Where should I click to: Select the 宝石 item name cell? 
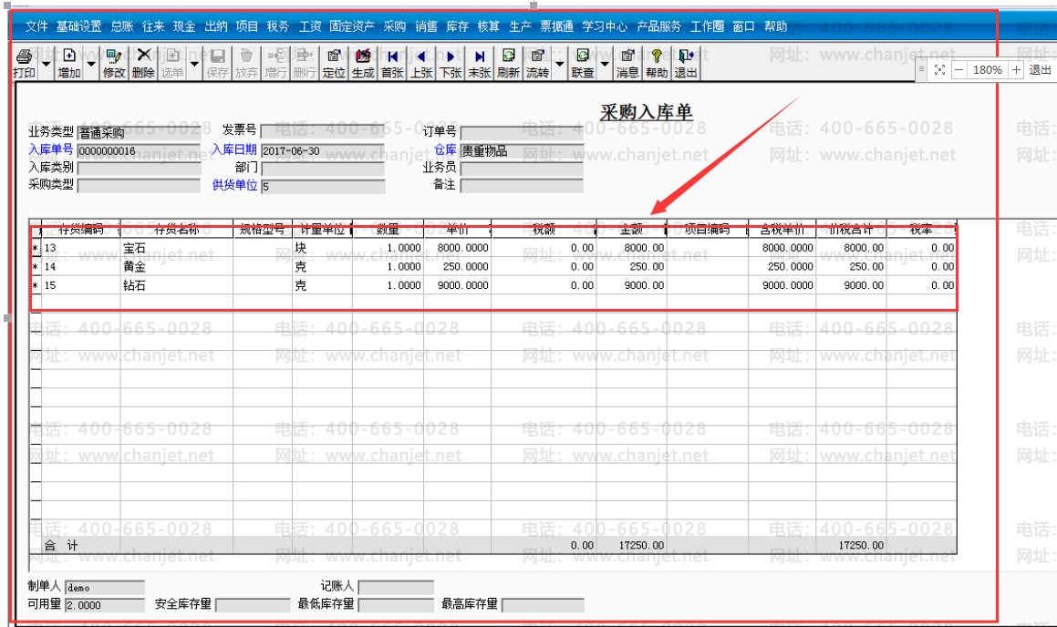pos(177,248)
